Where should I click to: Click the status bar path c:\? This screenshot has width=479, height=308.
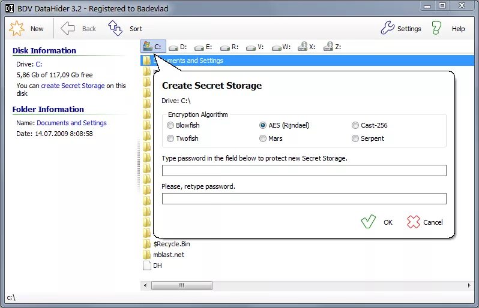point(11,297)
